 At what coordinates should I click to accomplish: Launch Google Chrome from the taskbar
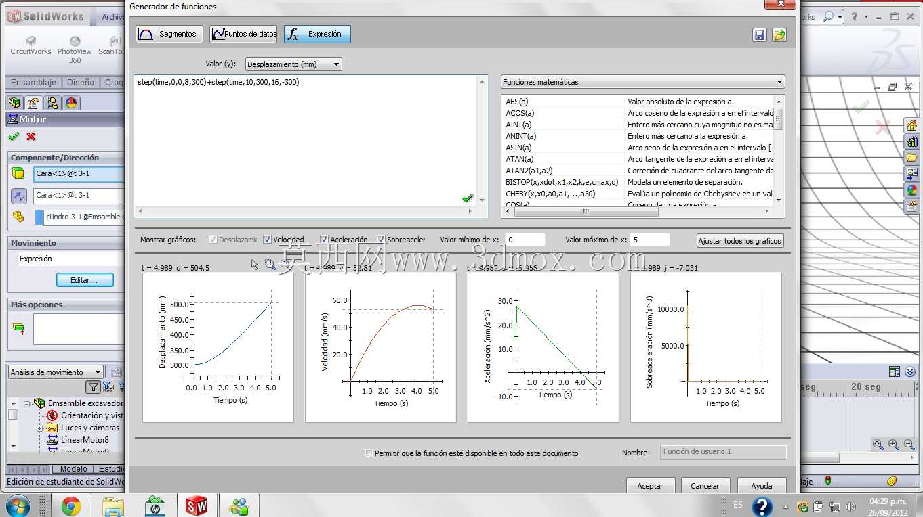(70, 505)
